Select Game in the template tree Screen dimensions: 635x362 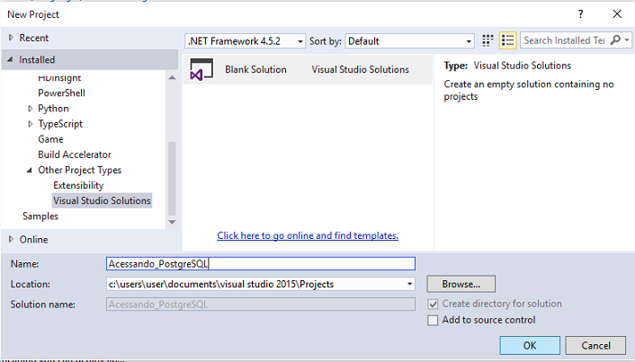click(x=50, y=139)
